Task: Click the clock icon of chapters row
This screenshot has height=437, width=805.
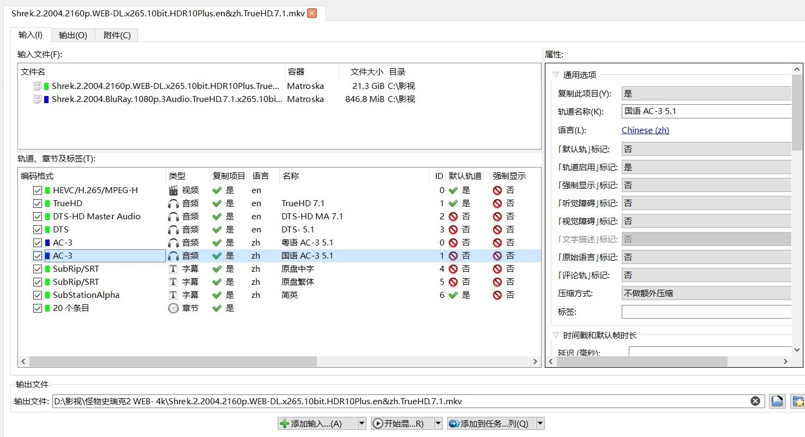Action: click(x=173, y=308)
